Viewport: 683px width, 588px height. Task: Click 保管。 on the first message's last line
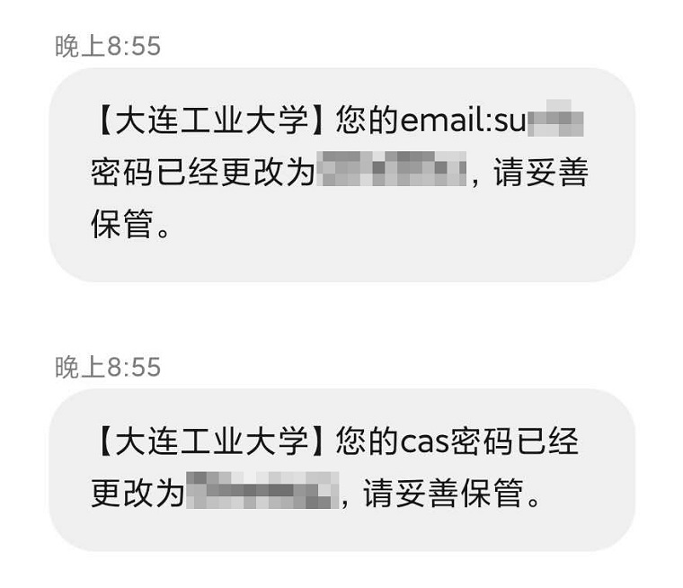pos(130,224)
